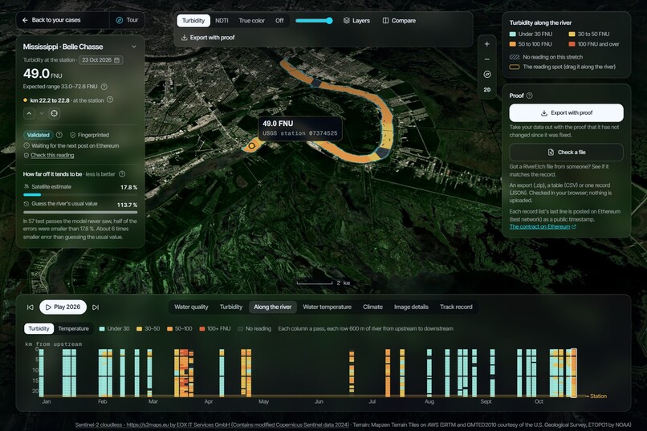Viewport: 647px width, 431px height.
Task: Click the Under 30 swatch in chart legend
Action: [x=102, y=329]
